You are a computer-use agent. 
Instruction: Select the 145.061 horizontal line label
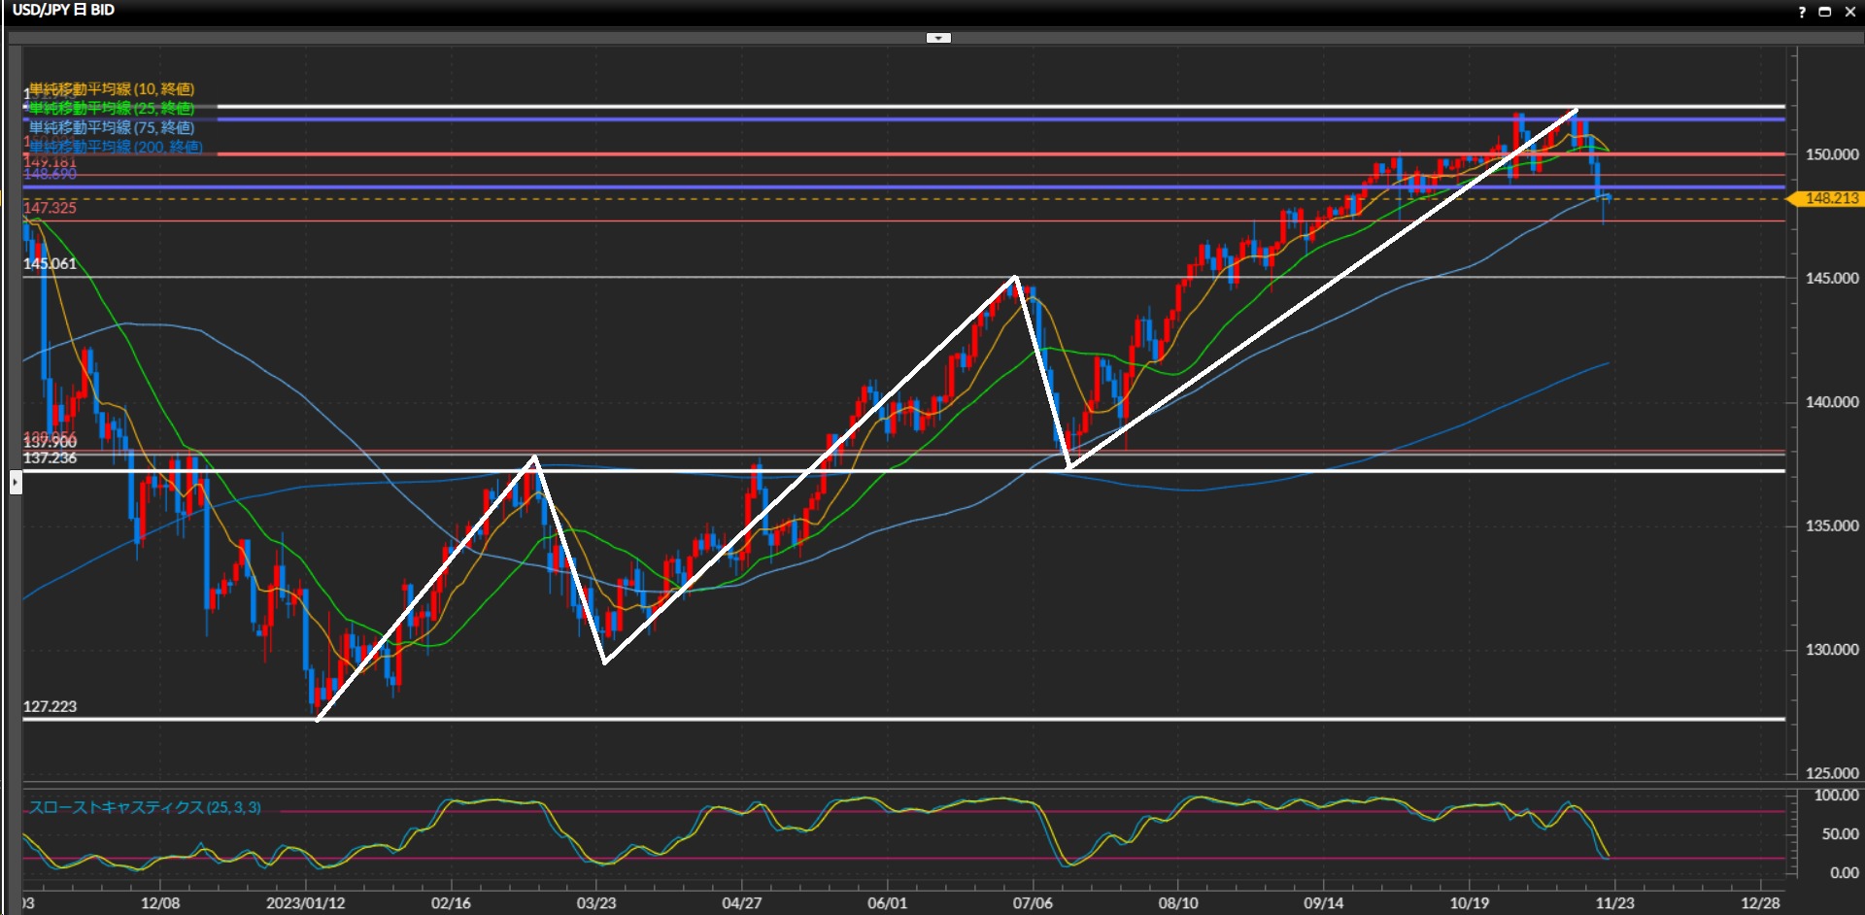(x=50, y=263)
